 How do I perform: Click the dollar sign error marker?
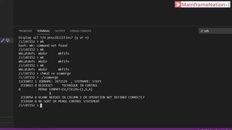pos(50,93)
